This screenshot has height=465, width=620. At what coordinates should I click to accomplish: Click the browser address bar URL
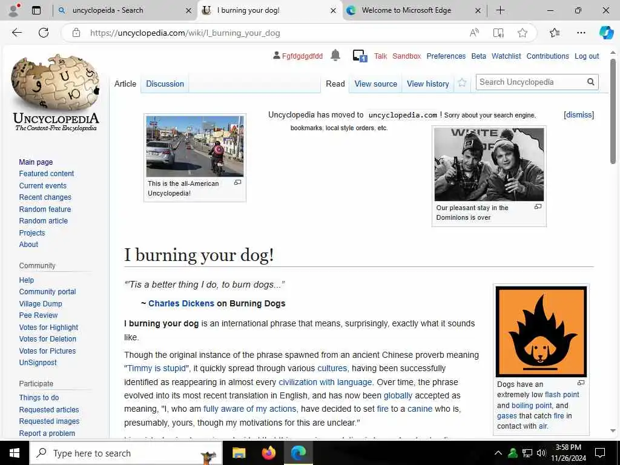coord(185,33)
